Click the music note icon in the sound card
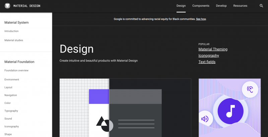 (230, 111)
